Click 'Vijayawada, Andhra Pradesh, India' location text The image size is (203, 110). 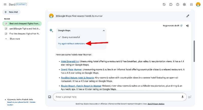(20, 99)
